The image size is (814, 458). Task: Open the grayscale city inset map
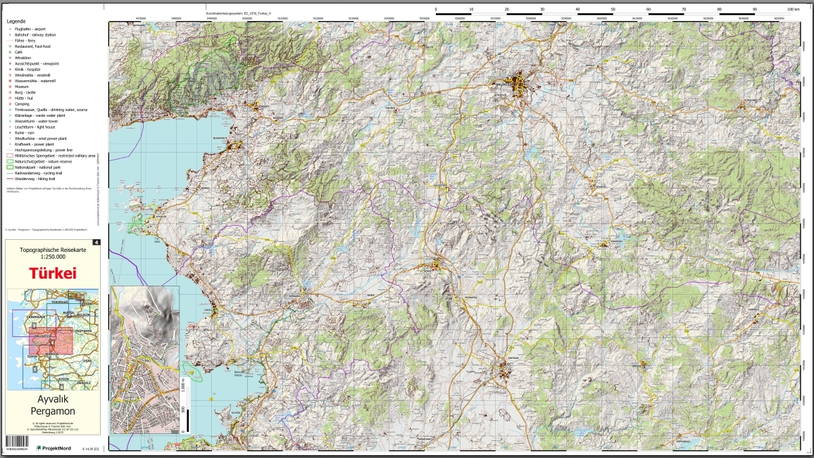(x=145, y=359)
